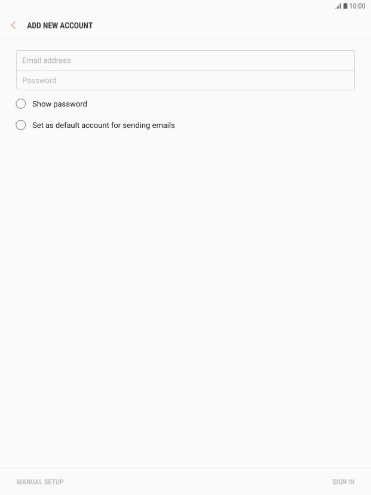Choose MANUAL SETUP at the bottom bar

(x=40, y=482)
